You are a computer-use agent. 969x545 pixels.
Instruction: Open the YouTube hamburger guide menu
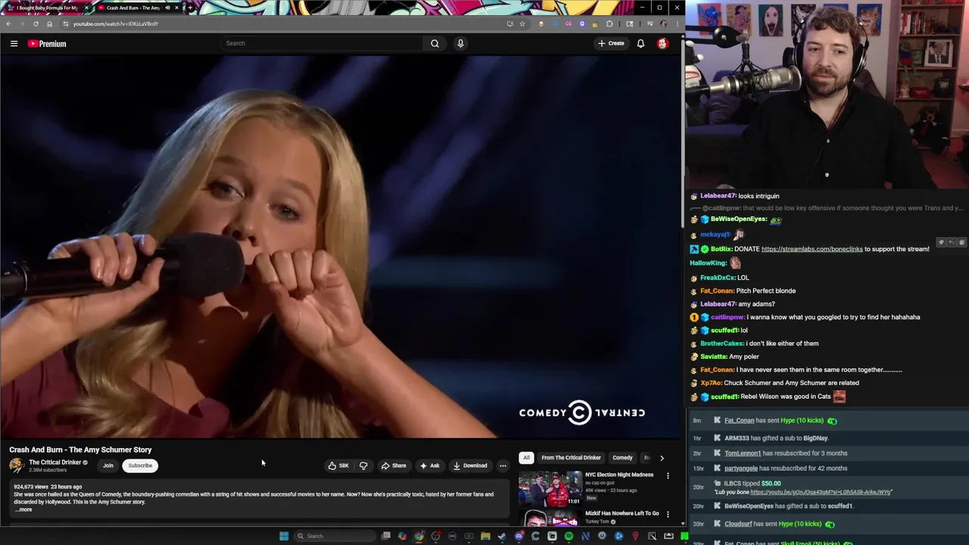pos(14,43)
